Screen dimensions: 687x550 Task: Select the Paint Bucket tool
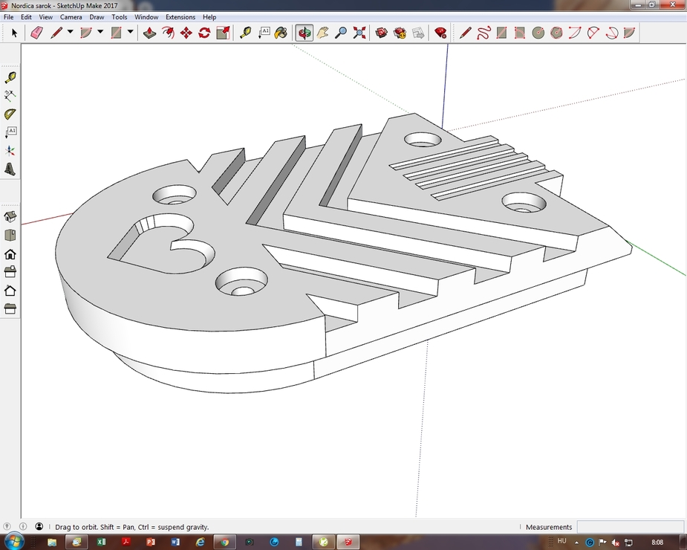click(x=281, y=33)
